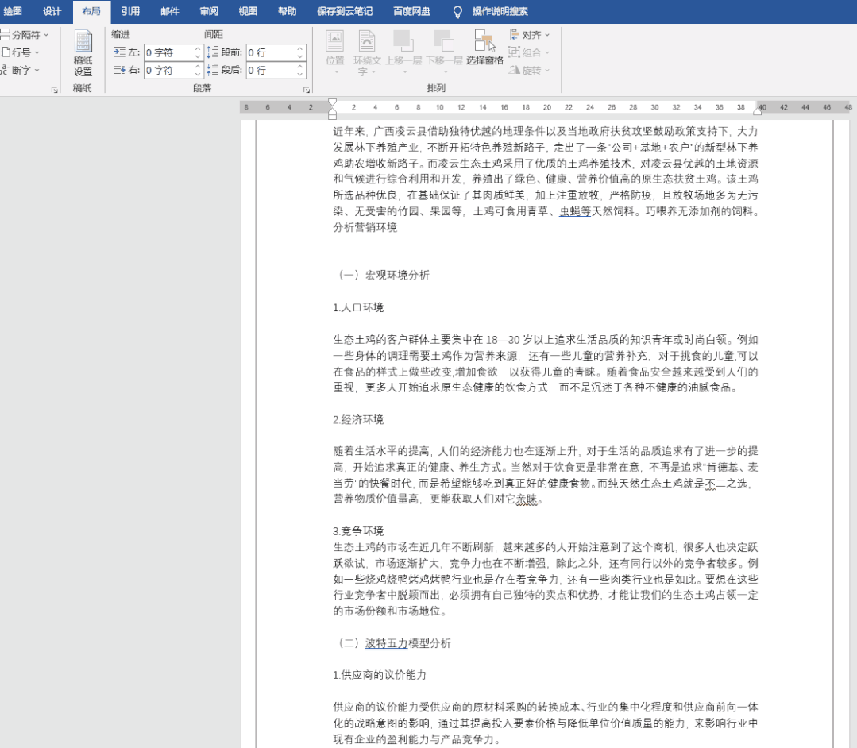Switch to the 引用 tab
The width and height of the screenshot is (857, 748).
tap(130, 11)
